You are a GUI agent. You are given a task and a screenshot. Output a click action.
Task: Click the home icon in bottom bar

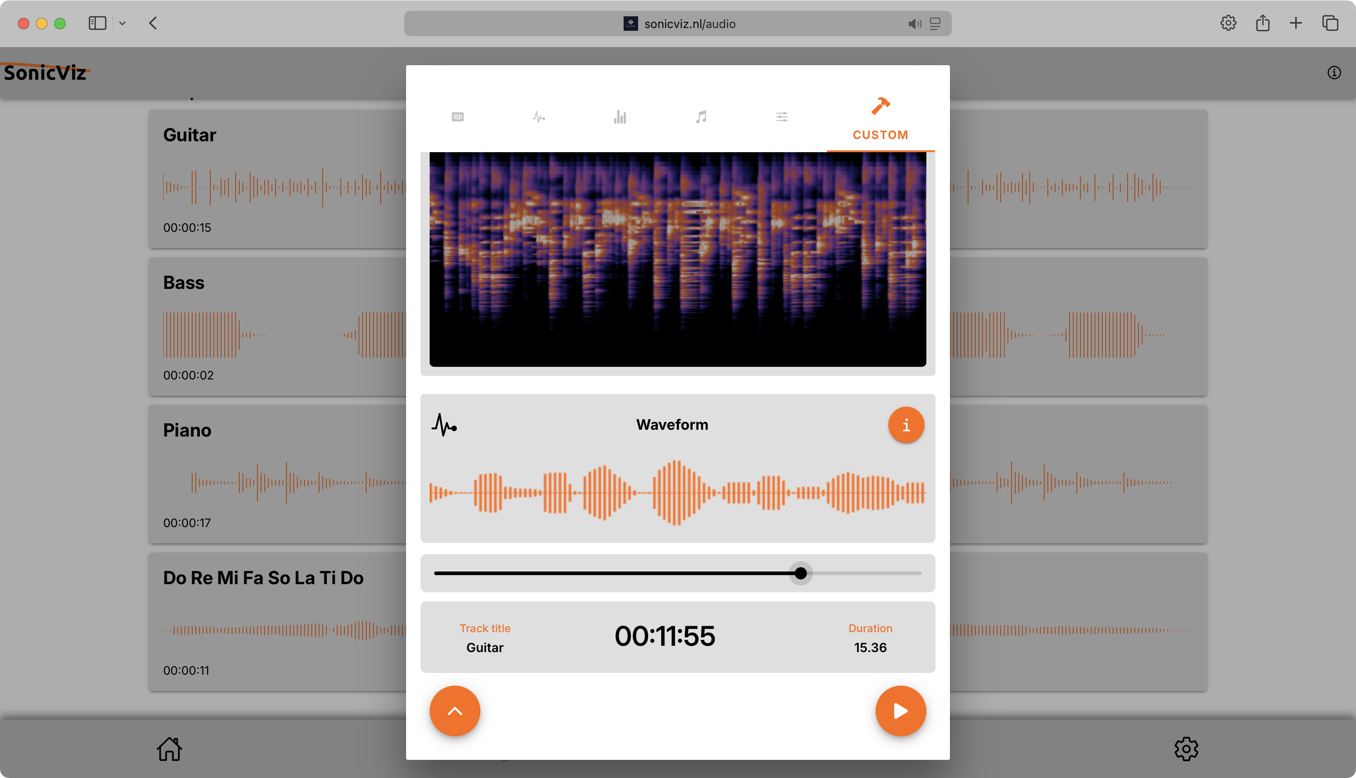[x=169, y=749]
